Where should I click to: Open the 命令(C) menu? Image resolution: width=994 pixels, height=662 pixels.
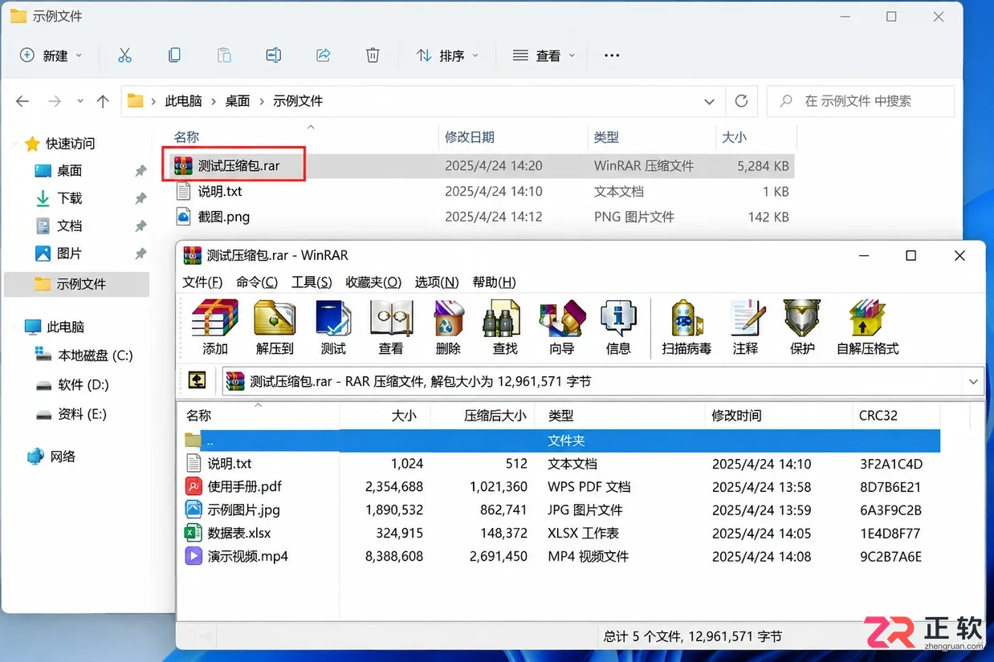pyautogui.click(x=257, y=282)
